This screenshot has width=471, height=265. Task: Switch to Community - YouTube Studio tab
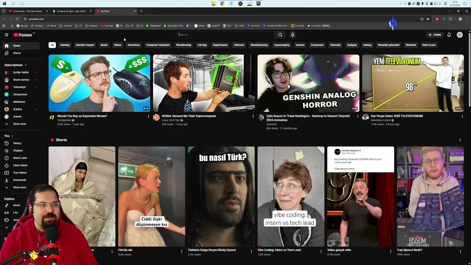[28, 11]
